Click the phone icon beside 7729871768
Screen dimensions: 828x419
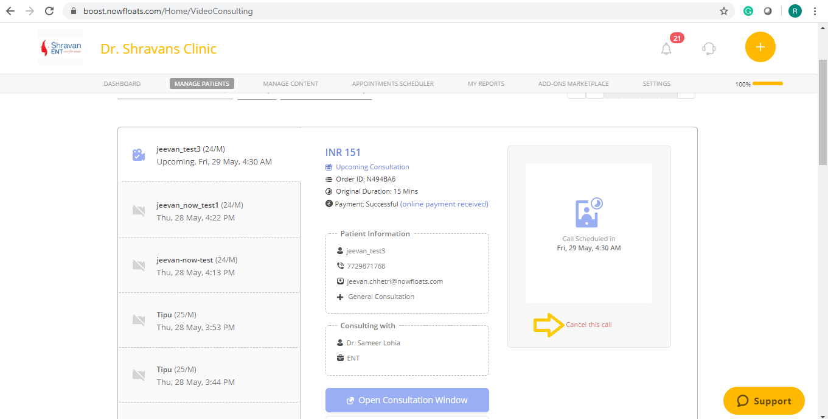click(x=340, y=266)
